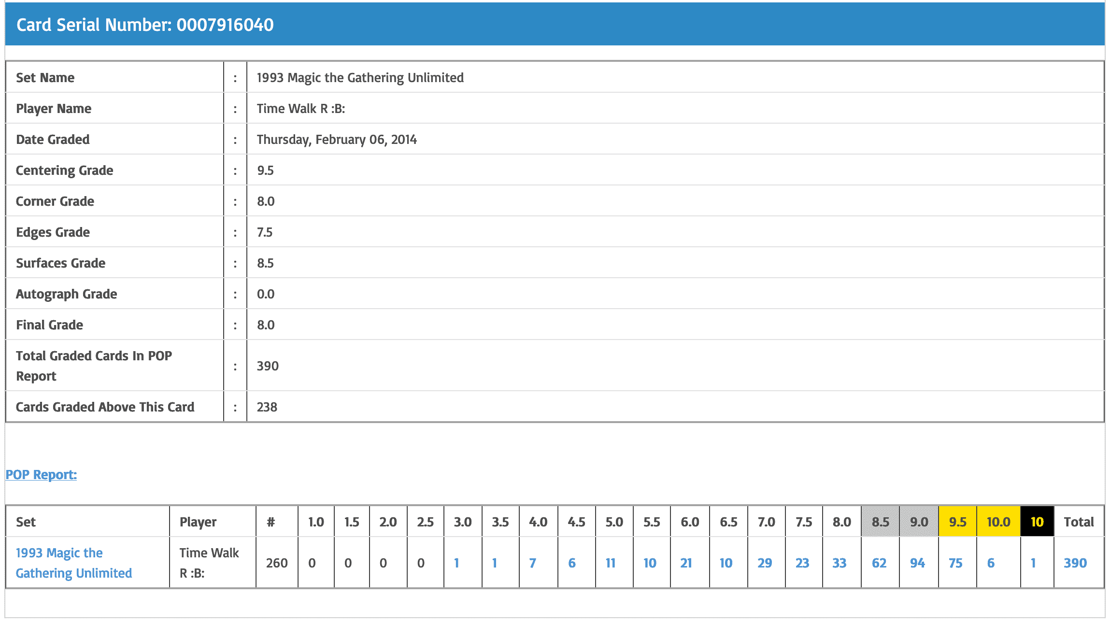Select the yellow 9.5 grade header cell

(x=957, y=522)
